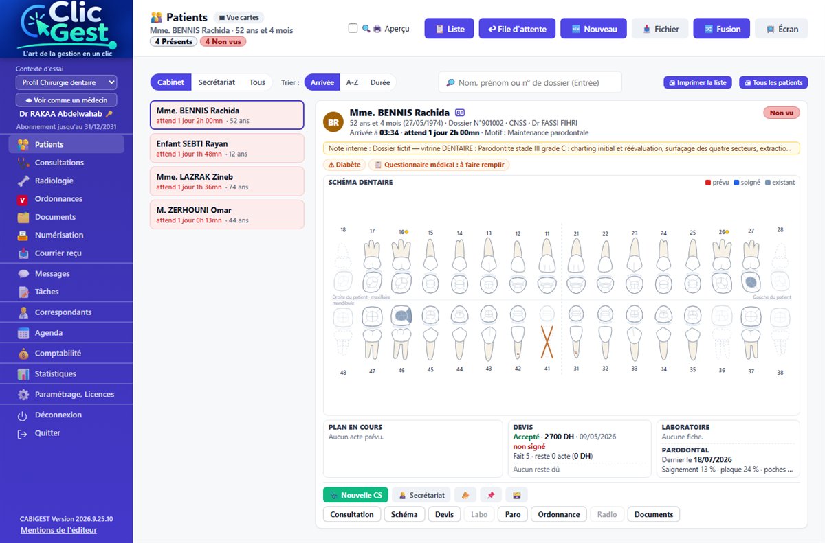The image size is (825, 543).
Task: Switch the patient filter to Secrétariat
Action: [x=217, y=82]
